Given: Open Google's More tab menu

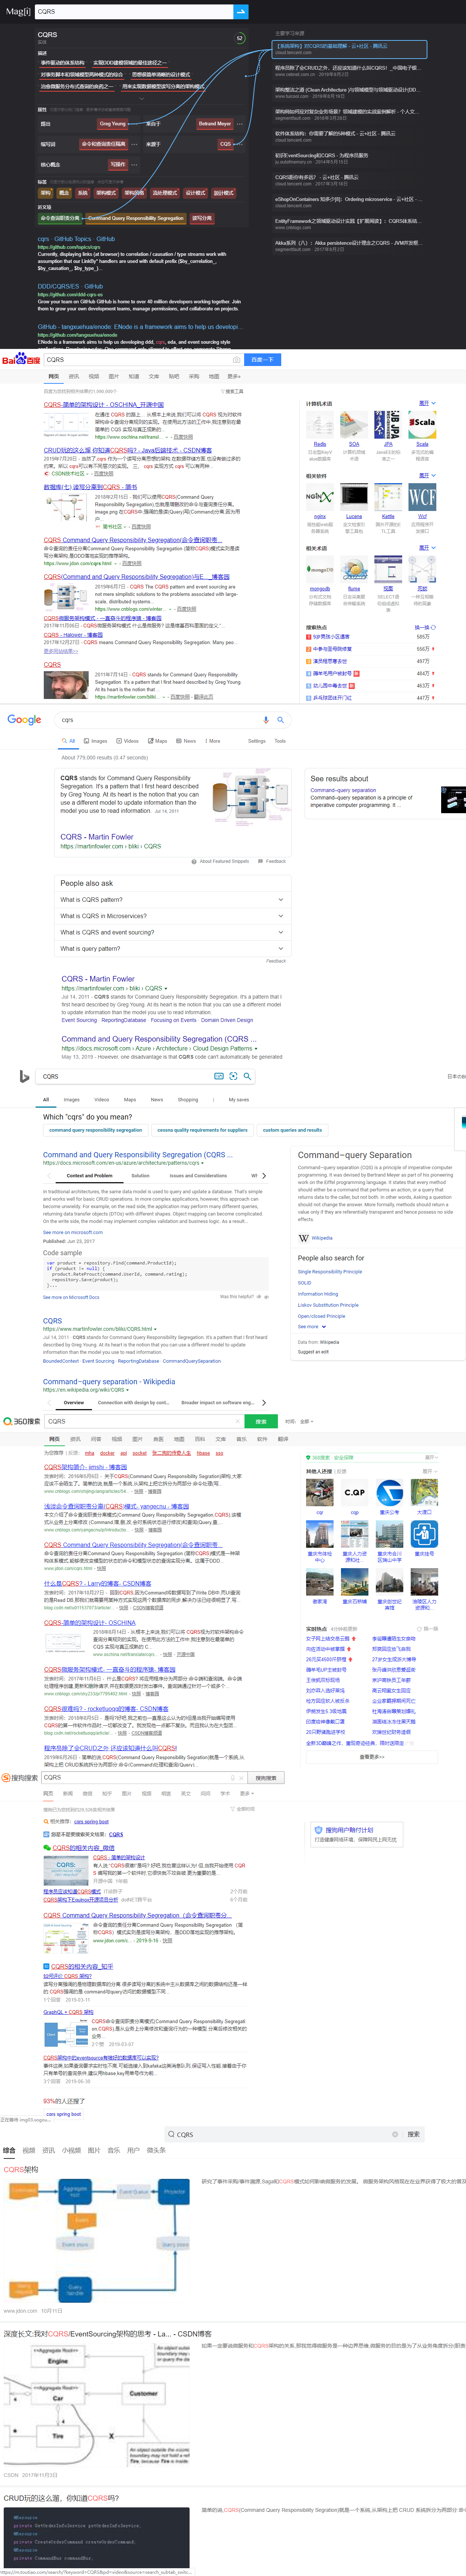Looking at the screenshot, I should [213, 741].
